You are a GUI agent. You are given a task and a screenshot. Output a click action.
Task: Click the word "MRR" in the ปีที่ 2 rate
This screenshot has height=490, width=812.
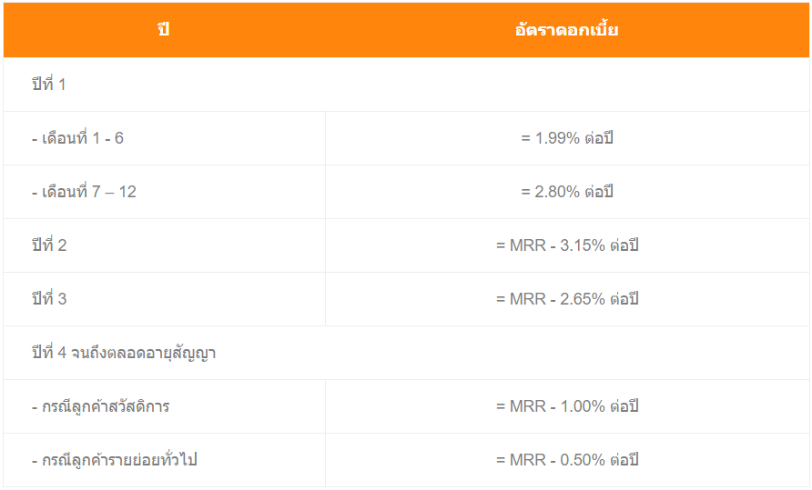(x=527, y=245)
